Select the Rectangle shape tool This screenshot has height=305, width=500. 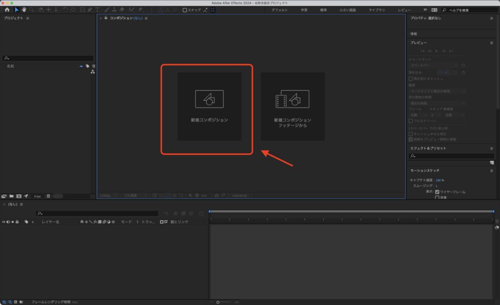(x=82, y=10)
